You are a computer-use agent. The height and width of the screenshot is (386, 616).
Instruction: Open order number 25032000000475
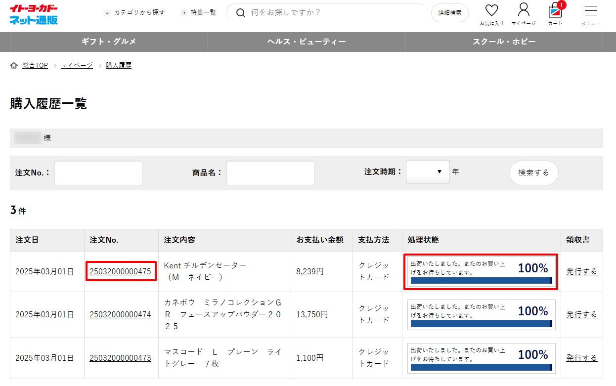(120, 271)
